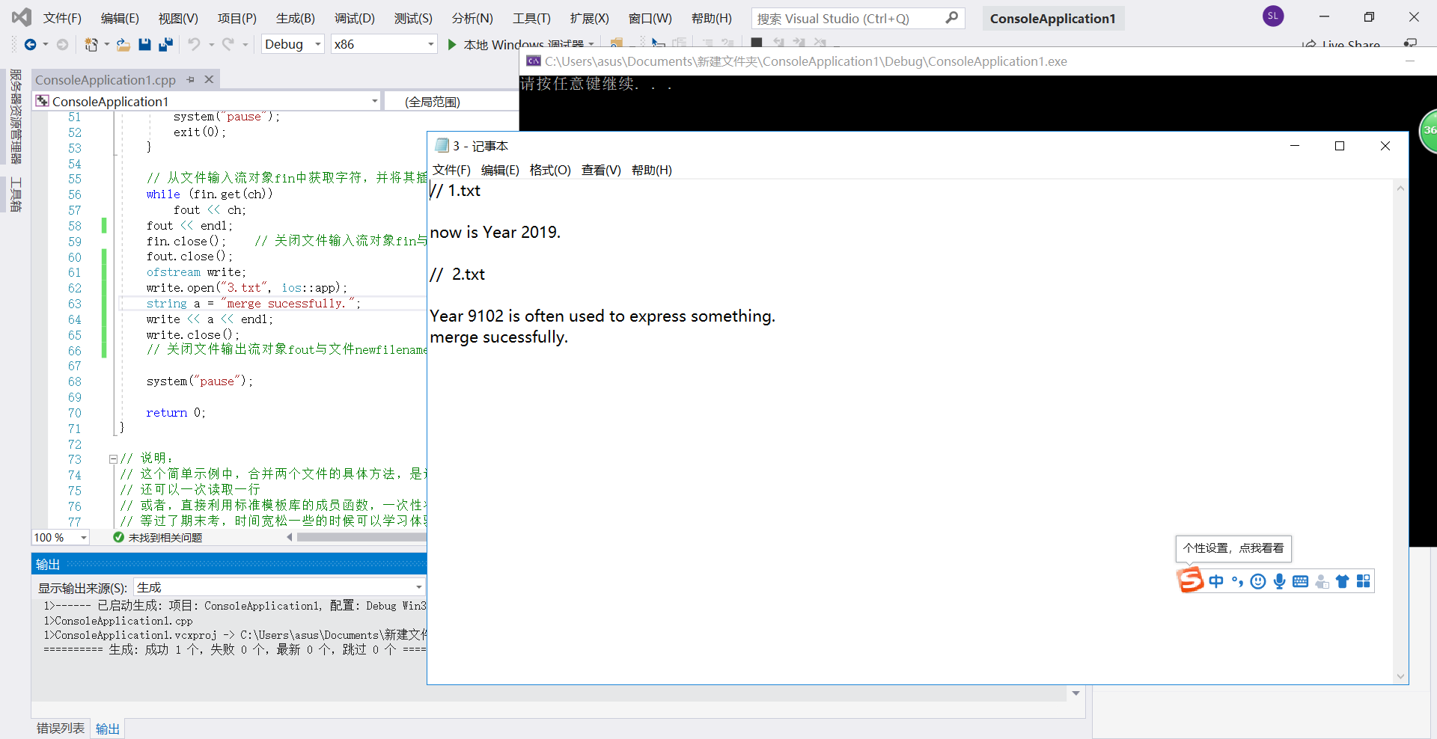Collapse the comment block at line 73
This screenshot has width=1437, height=739.
tap(113, 459)
